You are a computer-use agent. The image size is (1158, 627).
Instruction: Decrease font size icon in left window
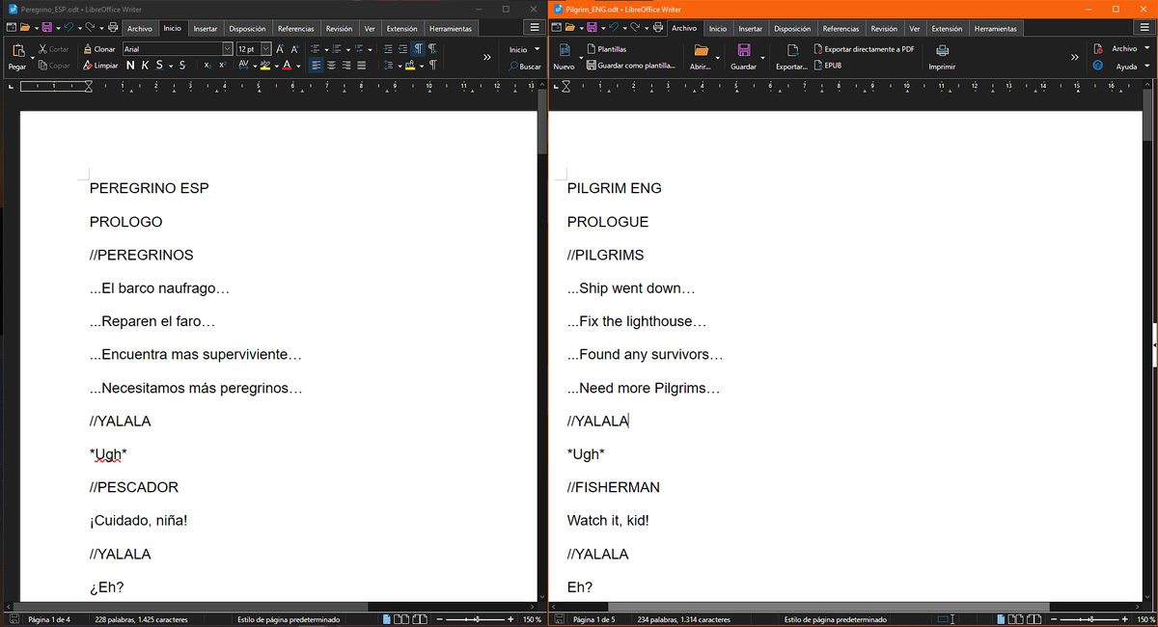(x=294, y=49)
